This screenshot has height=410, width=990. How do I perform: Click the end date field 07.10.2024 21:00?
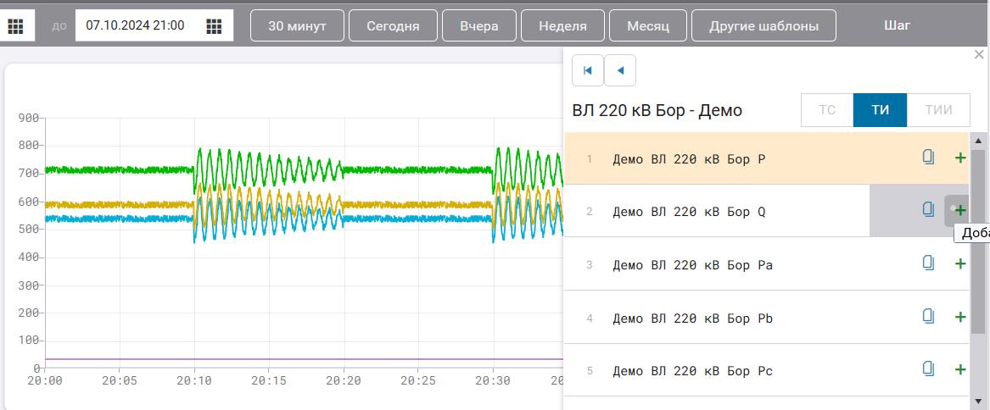click(x=136, y=25)
